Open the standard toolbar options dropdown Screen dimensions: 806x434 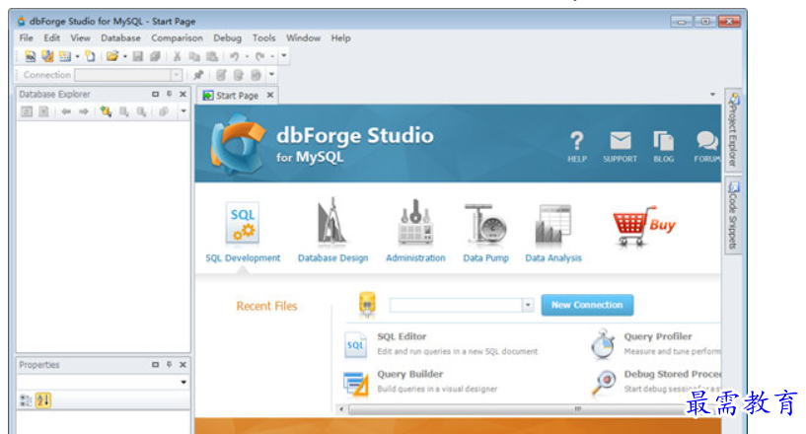(284, 56)
